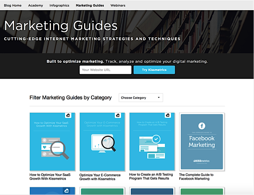Click the Your Website URL input field
Image resolution: width=254 pixels, height=195 pixels.
click(x=105, y=70)
